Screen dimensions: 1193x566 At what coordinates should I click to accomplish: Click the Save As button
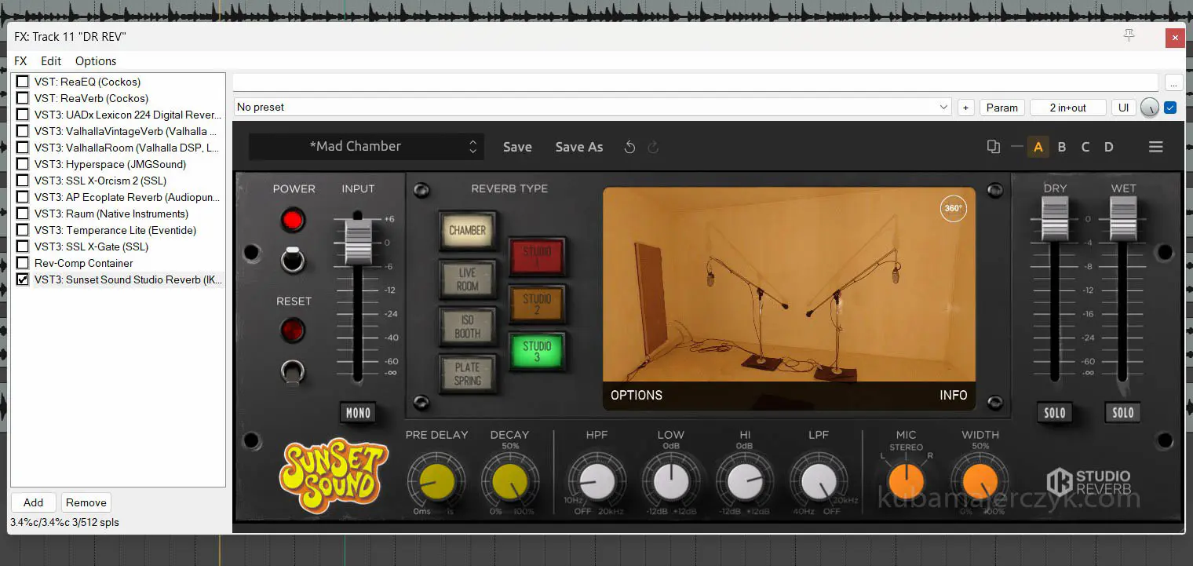[578, 147]
